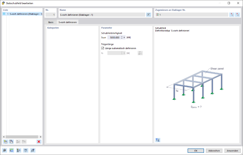Screen dimensions: 243x155
Task: Click the 'Zugewiesen an Stablager Nr.' field
Action: point(192,15)
